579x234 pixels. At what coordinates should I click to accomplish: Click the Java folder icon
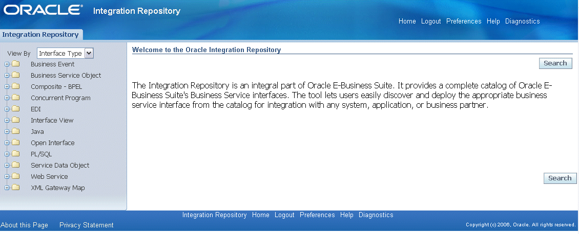15,131
